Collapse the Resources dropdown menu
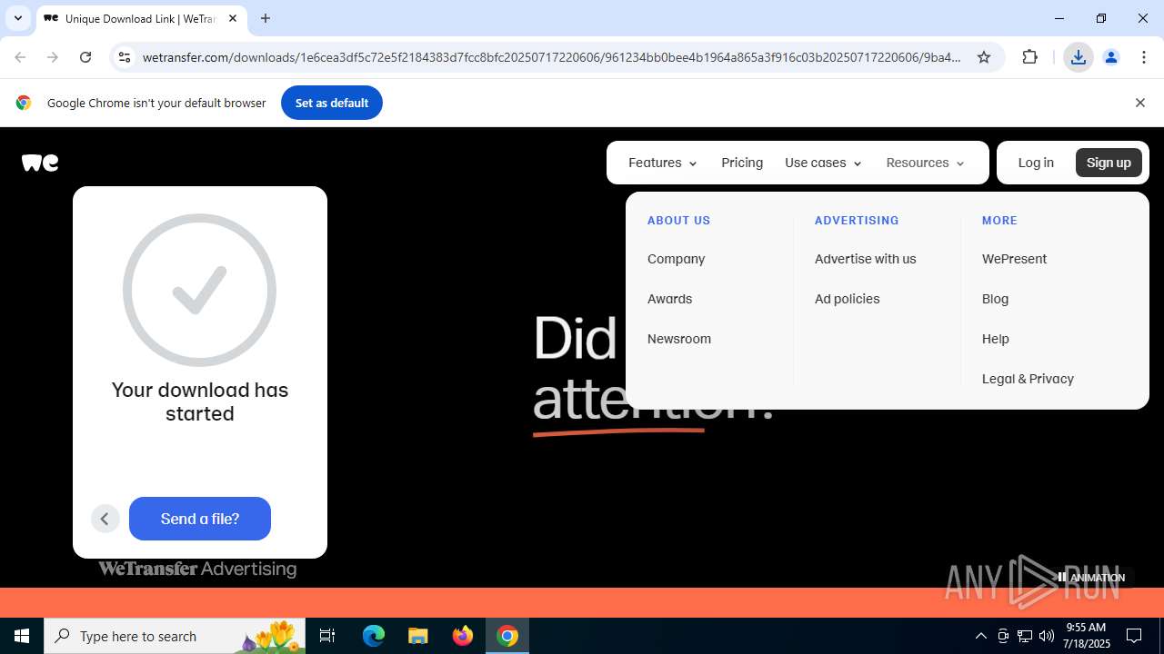1164x654 pixels. click(925, 163)
